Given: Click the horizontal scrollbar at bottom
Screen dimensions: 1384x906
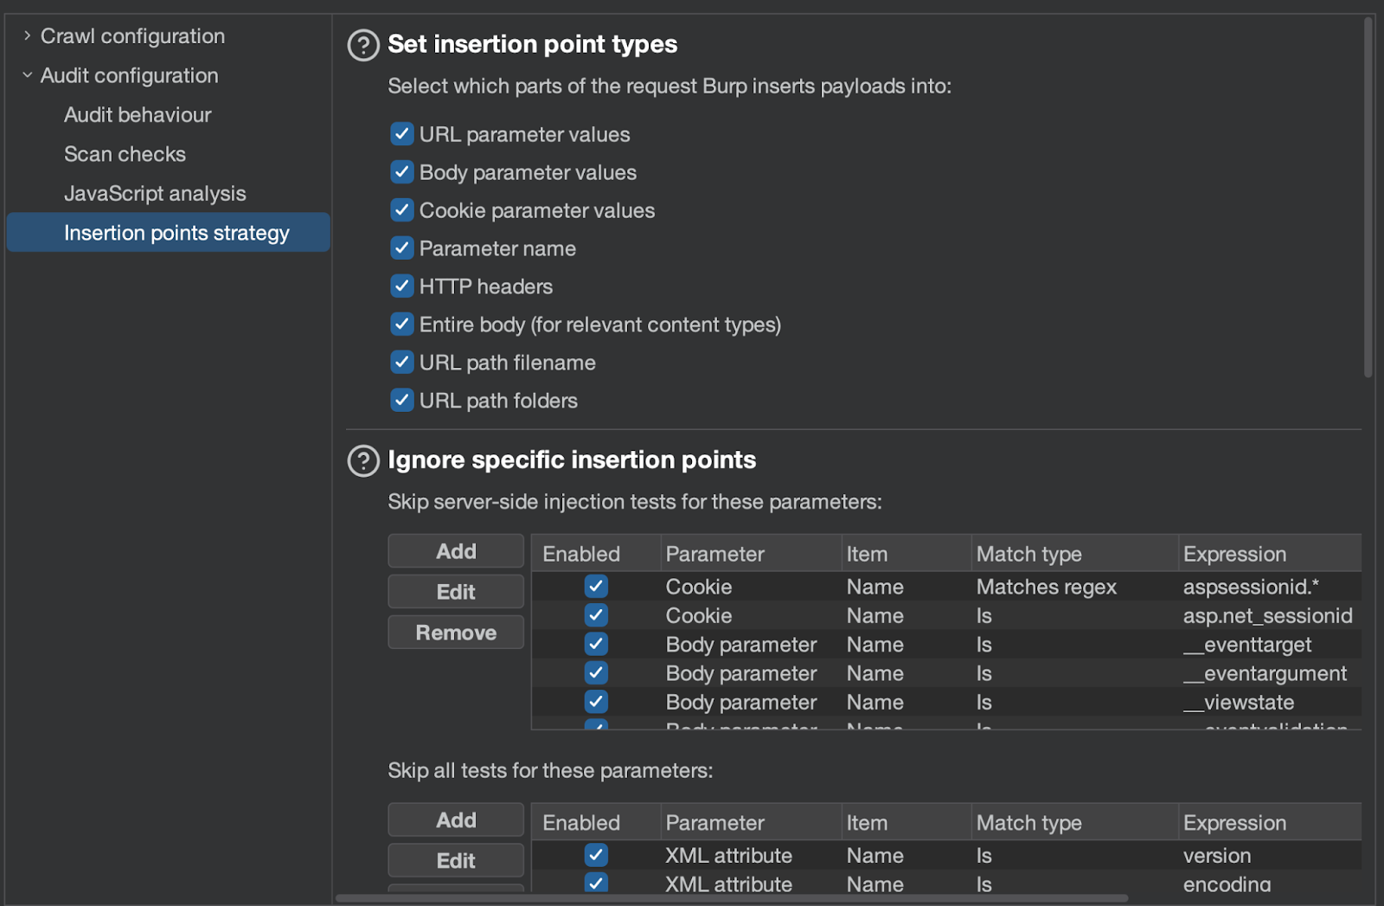Looking at the screenshot, I should click(x=731, y=898).
